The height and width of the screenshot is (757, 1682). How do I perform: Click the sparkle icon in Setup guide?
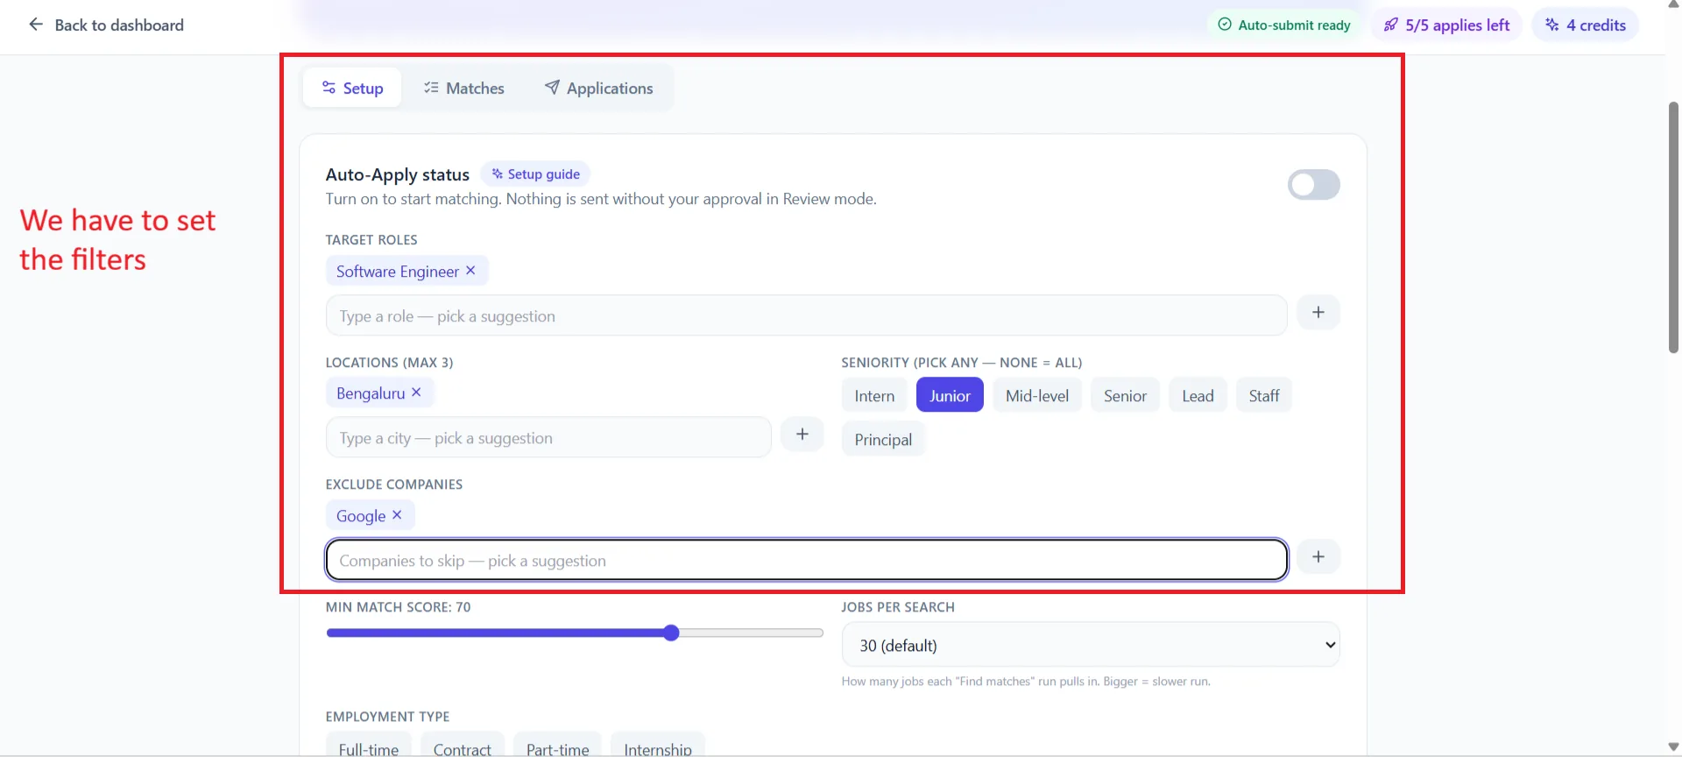pyautogui.click(x=497, y=174)
